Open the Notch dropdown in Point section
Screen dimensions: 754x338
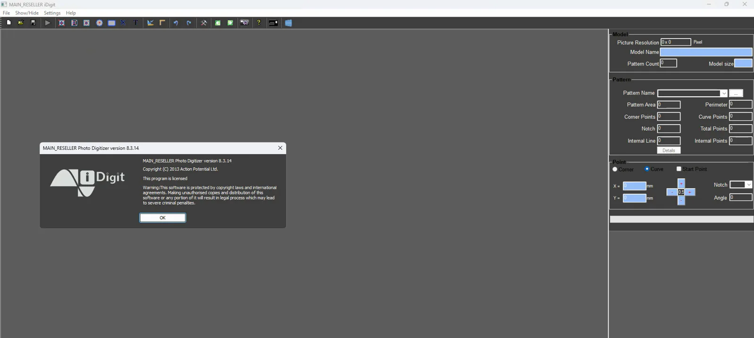(x=749, y=185)
